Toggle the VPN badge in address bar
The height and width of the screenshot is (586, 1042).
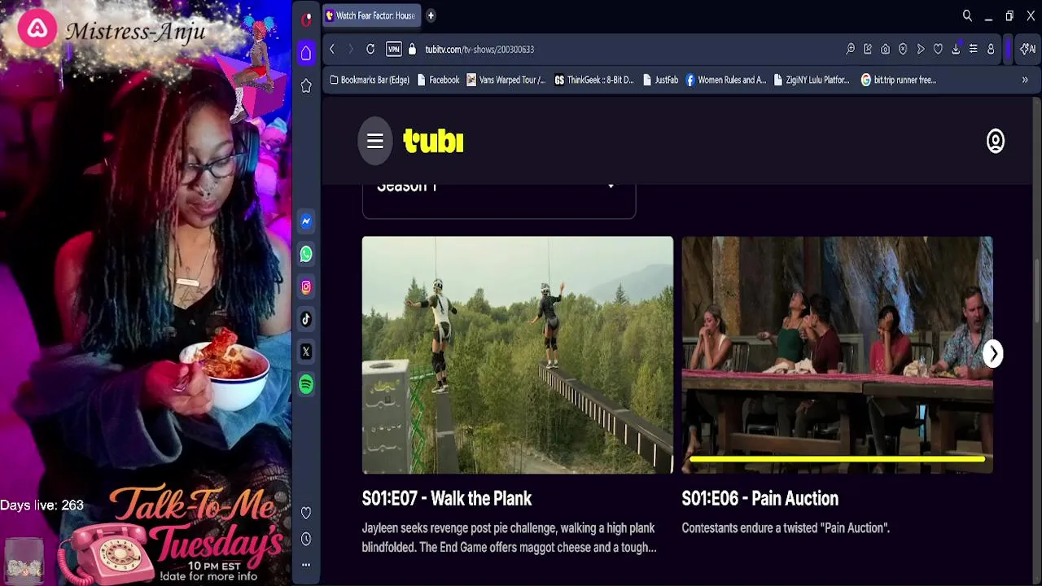(394, 49)
